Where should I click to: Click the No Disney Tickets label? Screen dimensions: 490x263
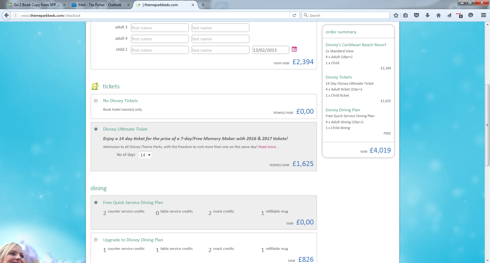(120, 101)
